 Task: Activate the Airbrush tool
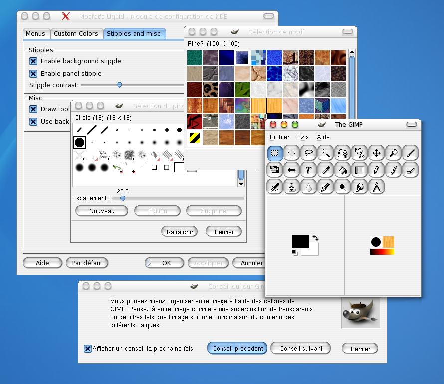275,187
